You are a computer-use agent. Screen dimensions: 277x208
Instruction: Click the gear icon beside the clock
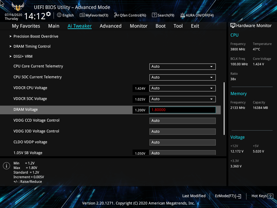48,14
